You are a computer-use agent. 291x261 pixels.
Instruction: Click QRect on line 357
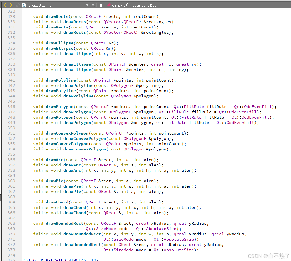pos(105,165)
